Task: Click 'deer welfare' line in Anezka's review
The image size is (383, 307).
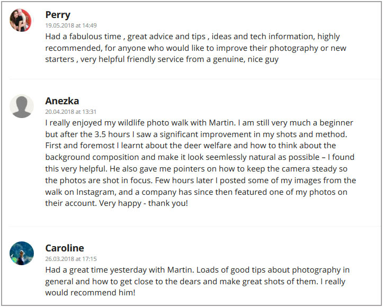Action: coord(191,146)
